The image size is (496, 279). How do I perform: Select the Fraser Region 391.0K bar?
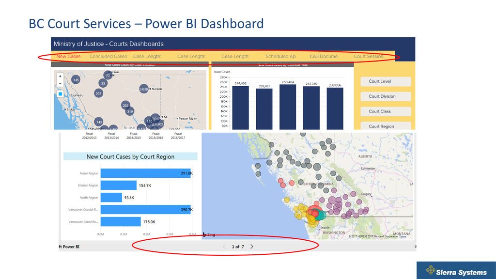point(146,173)
